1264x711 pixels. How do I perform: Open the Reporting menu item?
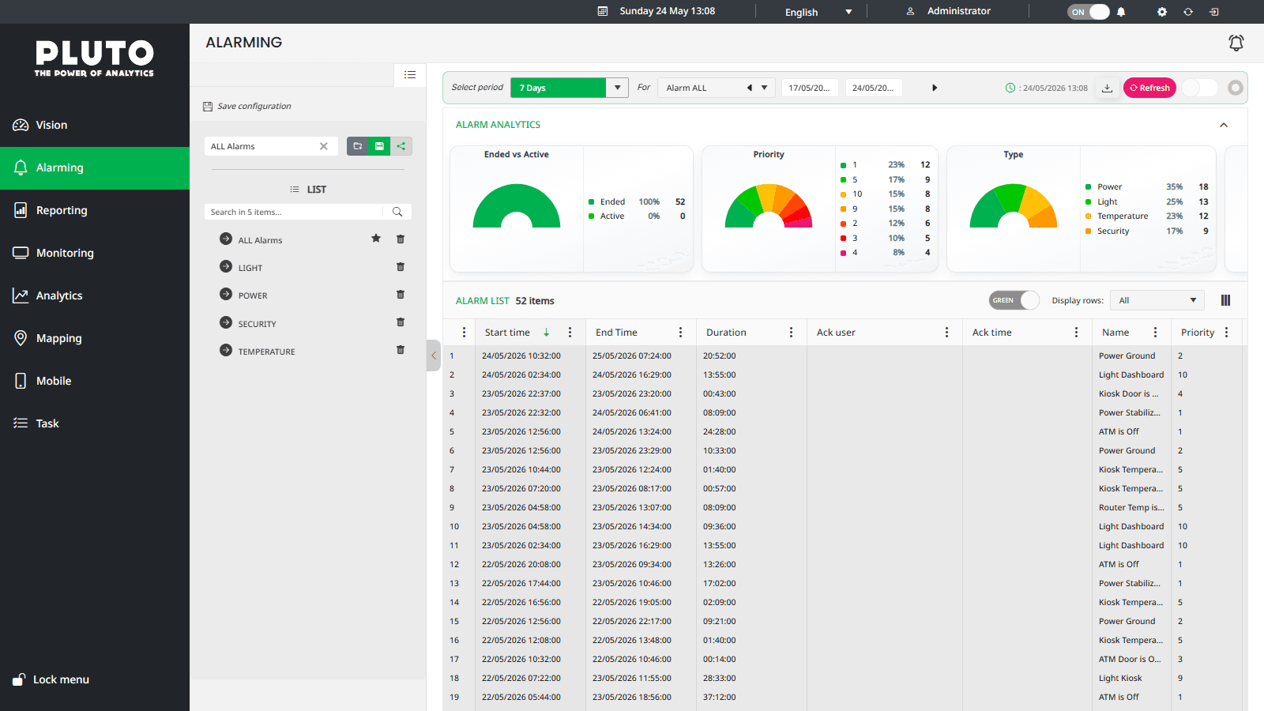tap(95, 210)
